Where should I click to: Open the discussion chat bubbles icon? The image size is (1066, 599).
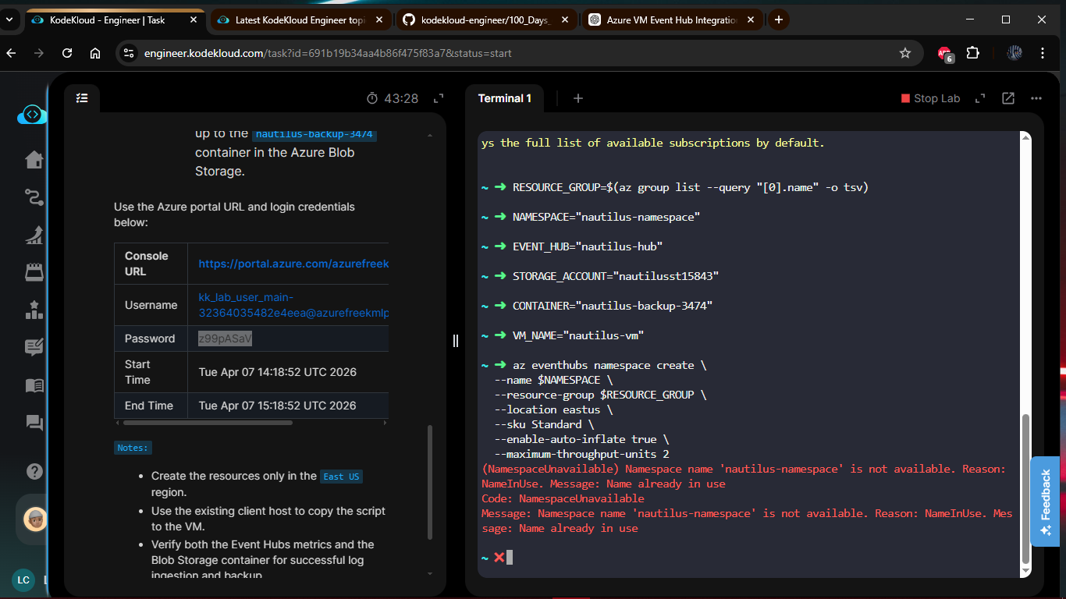(34, 423)
